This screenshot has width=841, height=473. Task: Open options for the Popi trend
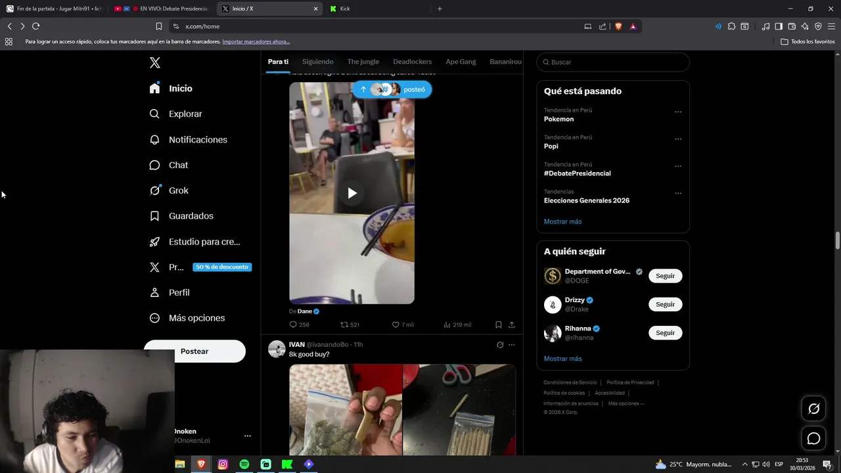tap(678, 139)
